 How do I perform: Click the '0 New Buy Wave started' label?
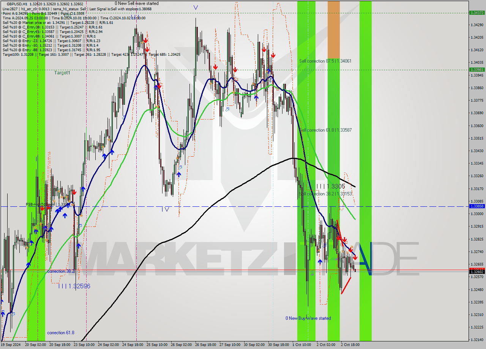(x=308, y=318)
